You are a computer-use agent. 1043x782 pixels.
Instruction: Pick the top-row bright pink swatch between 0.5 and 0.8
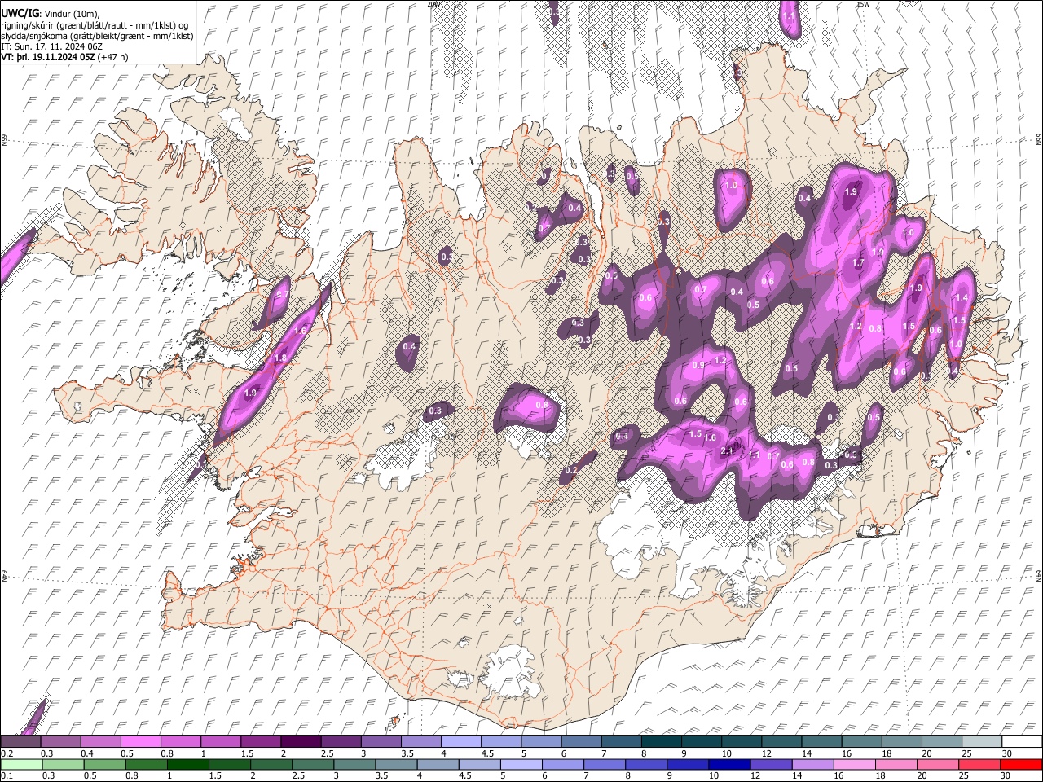140,741
